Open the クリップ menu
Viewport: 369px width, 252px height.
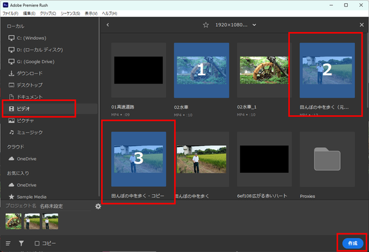point(48,14)
